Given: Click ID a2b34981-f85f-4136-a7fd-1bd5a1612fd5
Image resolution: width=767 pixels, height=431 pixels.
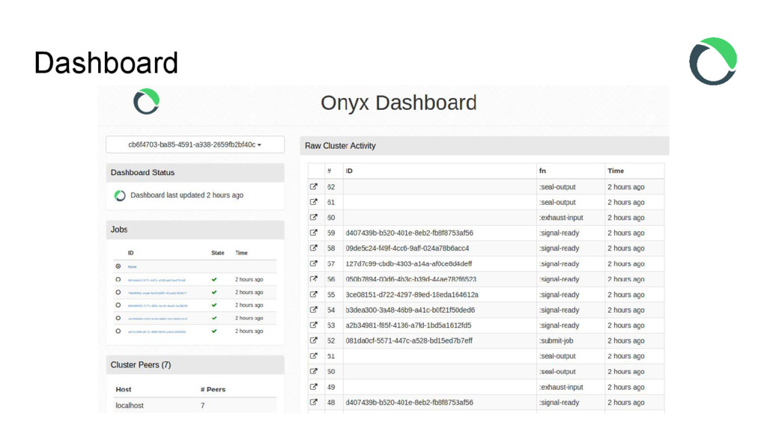Looking at the screenshot, I should pos(408,325).
